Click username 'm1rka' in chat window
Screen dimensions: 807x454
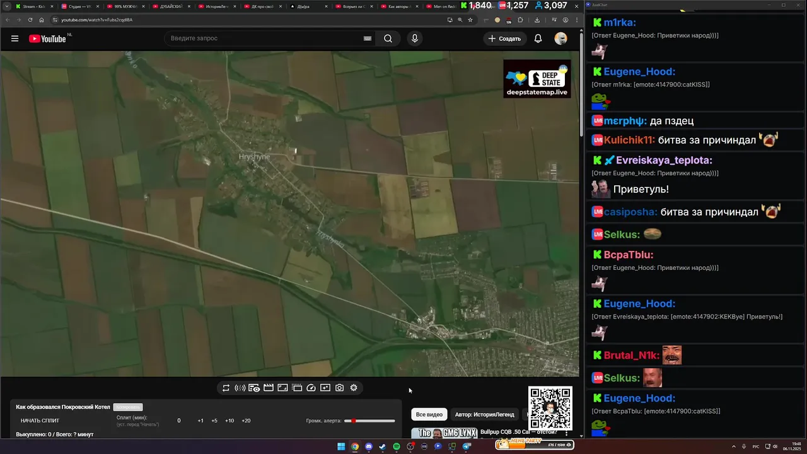619,23
